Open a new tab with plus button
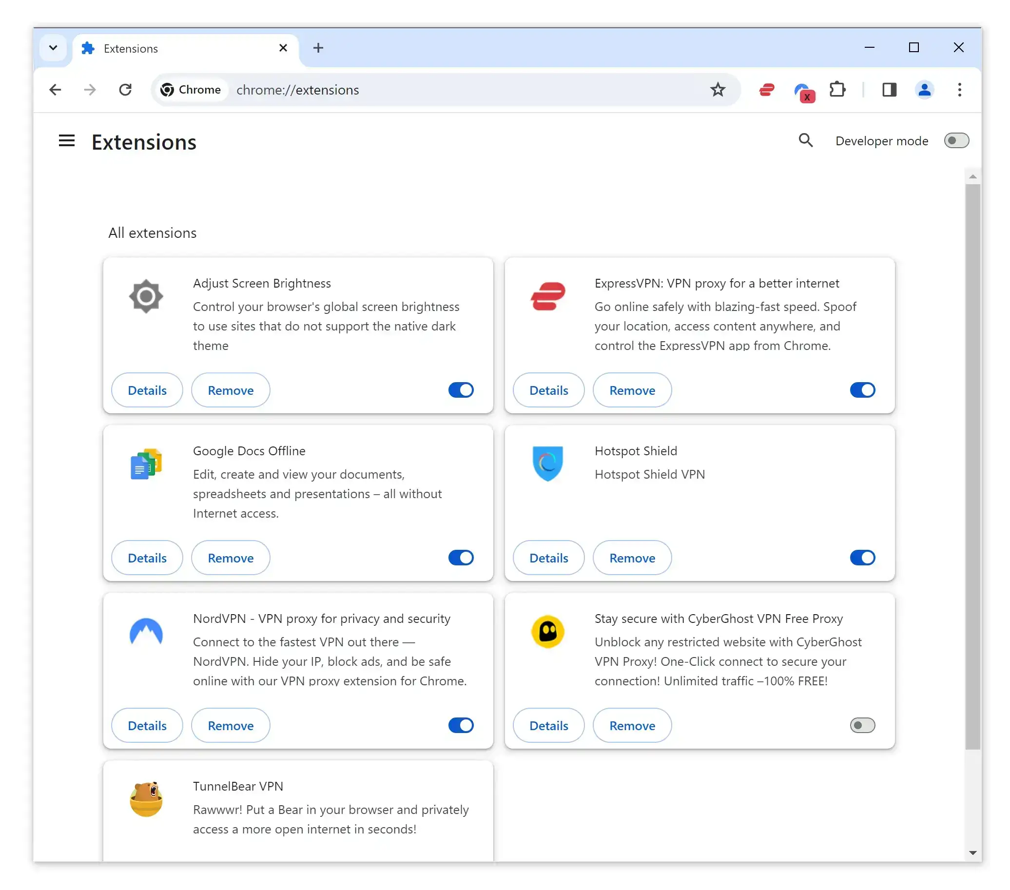Image resolution: width=1010 pixels, height=890 pixels. (318, 48)
